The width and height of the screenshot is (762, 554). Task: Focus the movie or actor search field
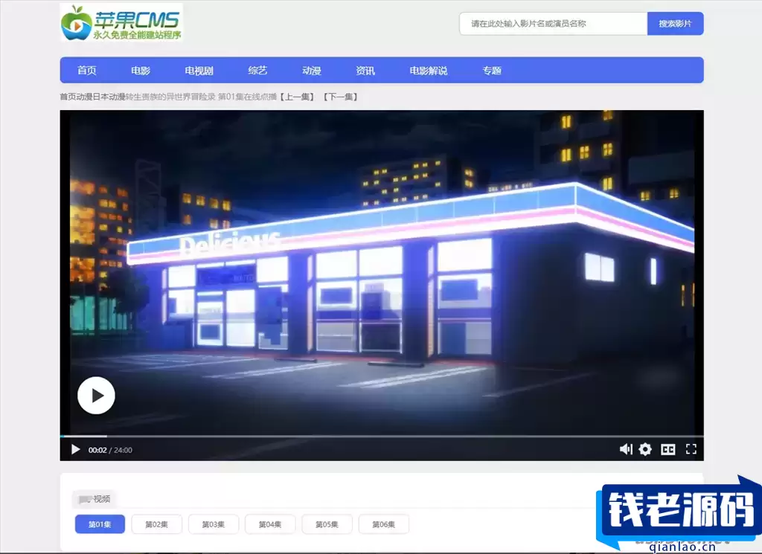tap(553, 23)
